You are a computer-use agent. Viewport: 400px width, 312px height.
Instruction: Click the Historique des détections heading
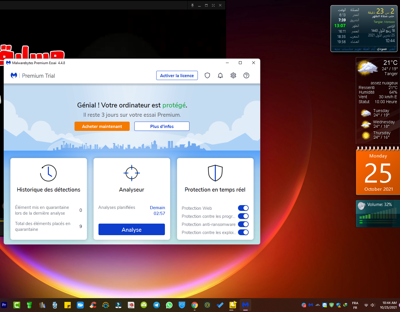coord(49,190)
